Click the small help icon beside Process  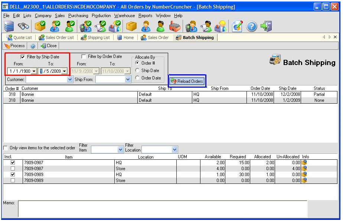[33, 46]
